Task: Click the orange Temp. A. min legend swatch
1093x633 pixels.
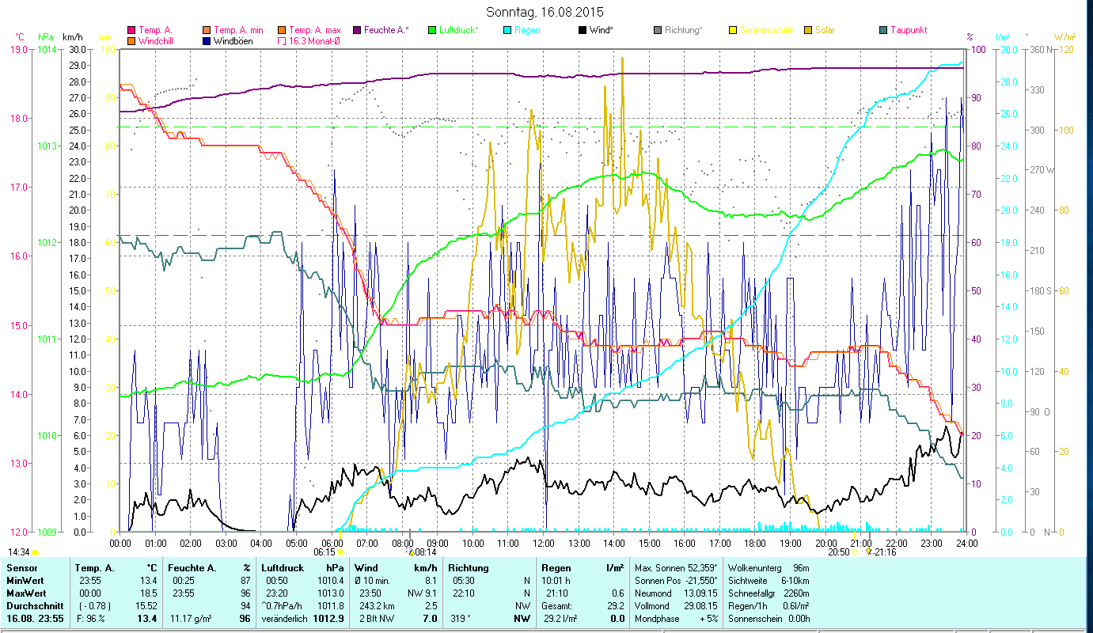Action: point(207,30)
